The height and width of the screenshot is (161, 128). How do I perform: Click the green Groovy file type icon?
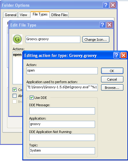tap(17, 39)
